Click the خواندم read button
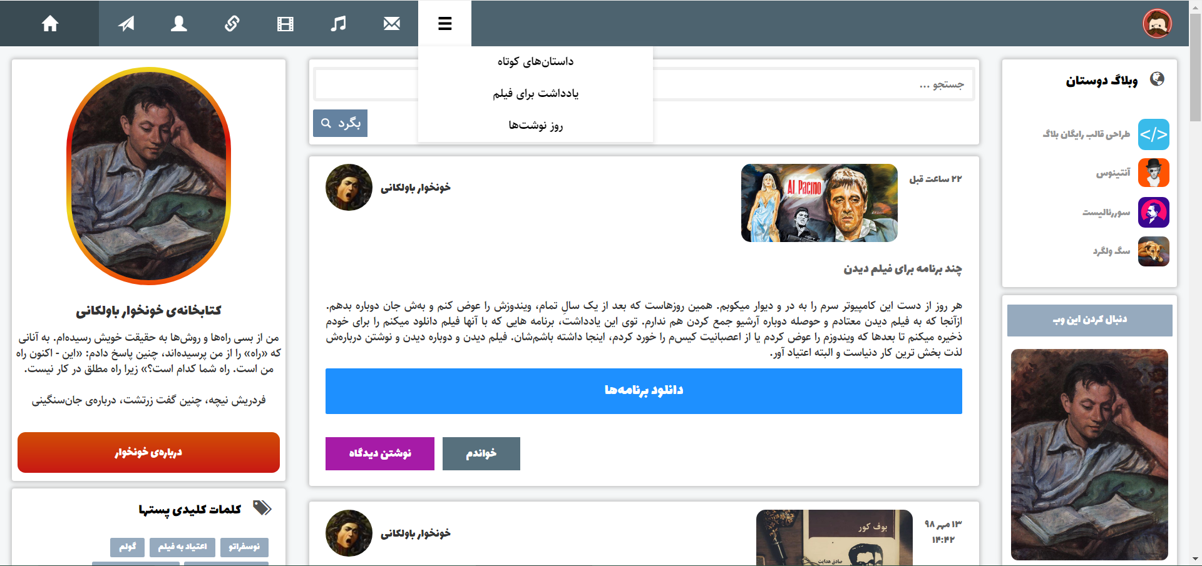The height and width of the screenshot is (566, 1202). (481, 453)
